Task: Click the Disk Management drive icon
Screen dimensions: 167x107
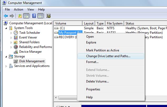Action: [16, 61]
